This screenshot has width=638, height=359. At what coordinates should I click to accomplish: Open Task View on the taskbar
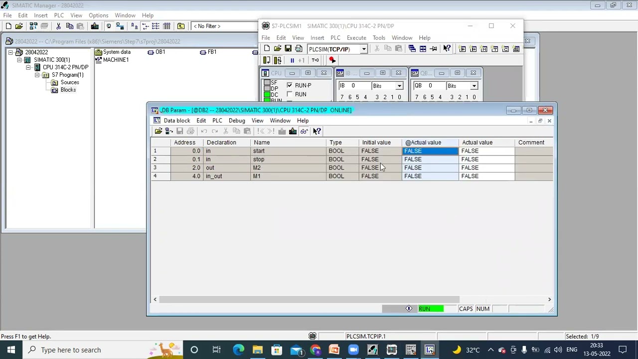[216, 350]
